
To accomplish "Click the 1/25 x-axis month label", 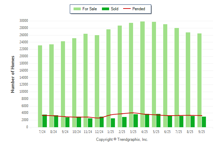I will coord(110,132).
